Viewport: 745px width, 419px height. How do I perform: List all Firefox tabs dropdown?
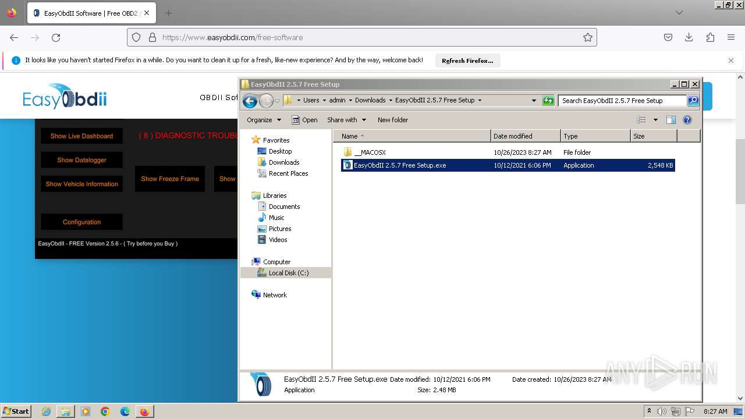[x=679, y=13]
